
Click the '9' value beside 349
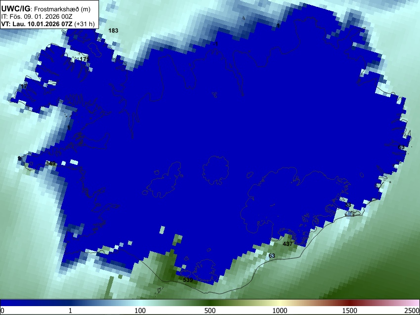coord(19,158)
